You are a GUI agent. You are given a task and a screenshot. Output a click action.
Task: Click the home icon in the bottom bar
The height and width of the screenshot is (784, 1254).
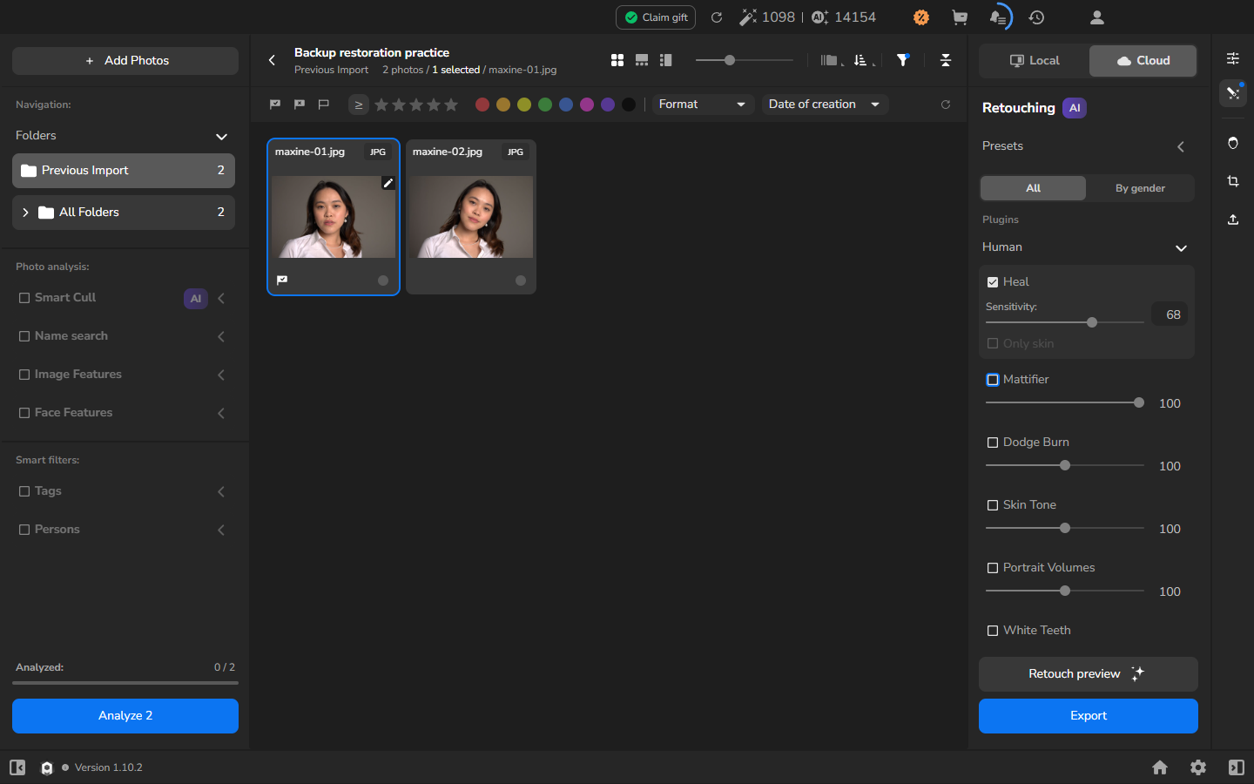1160,767
